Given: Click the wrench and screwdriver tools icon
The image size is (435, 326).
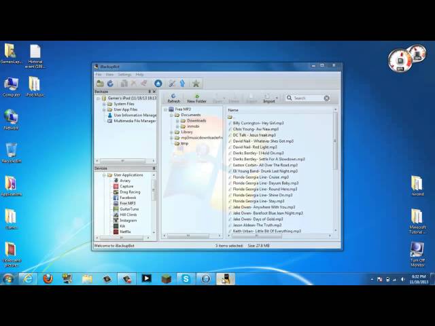Looking at the screenshot, I should [x=172, y=84].
